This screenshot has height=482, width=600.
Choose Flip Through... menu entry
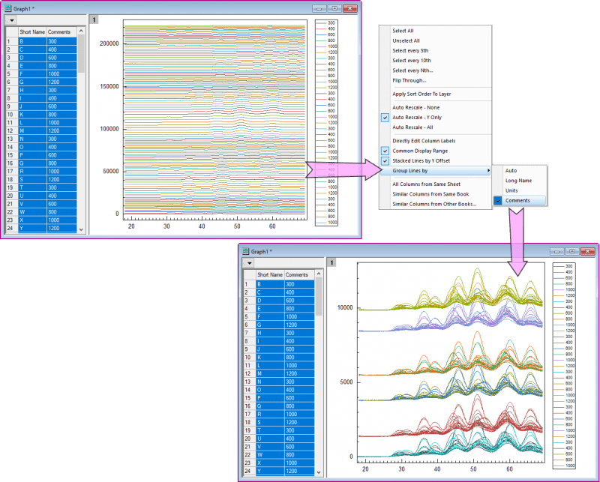click(409, 80)
